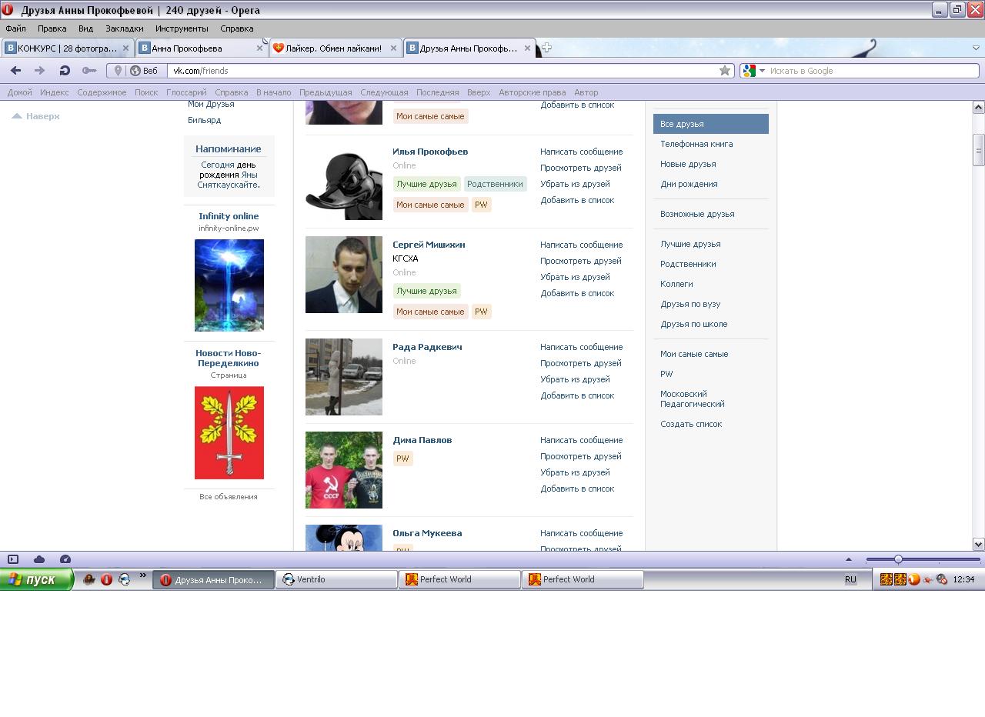
Task: Switch to the Ventrilo taskbar window
Action: pyautogui.click(x=337, y=579)
